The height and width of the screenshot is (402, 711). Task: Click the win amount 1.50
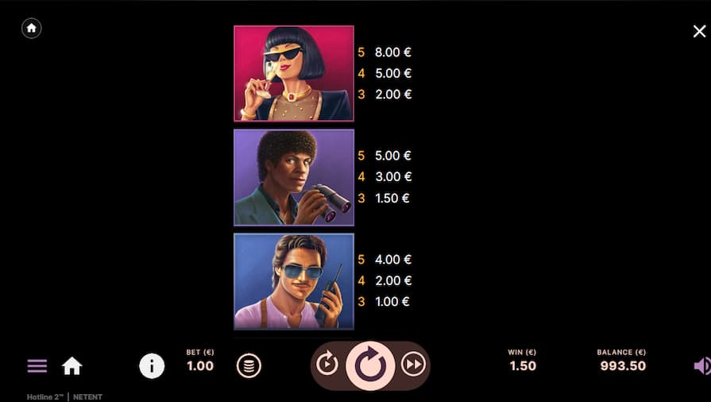coord(523,365)
